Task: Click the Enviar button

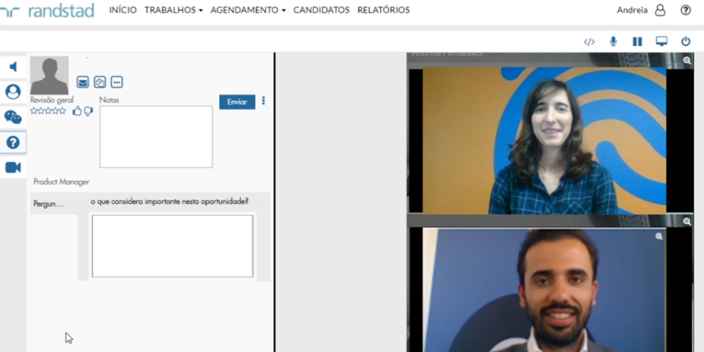Action: click(x=237, y=102)
